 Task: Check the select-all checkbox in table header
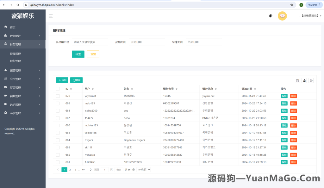point(58,89)
